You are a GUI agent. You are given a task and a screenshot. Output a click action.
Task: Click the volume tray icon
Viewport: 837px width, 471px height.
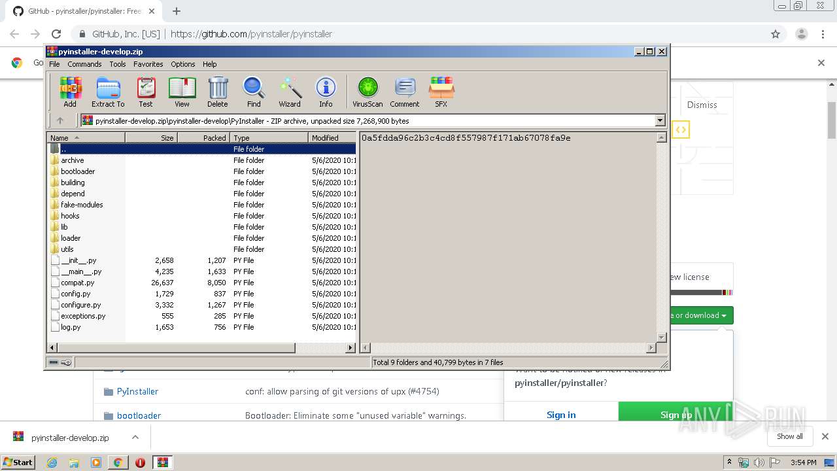pos(759,462)
